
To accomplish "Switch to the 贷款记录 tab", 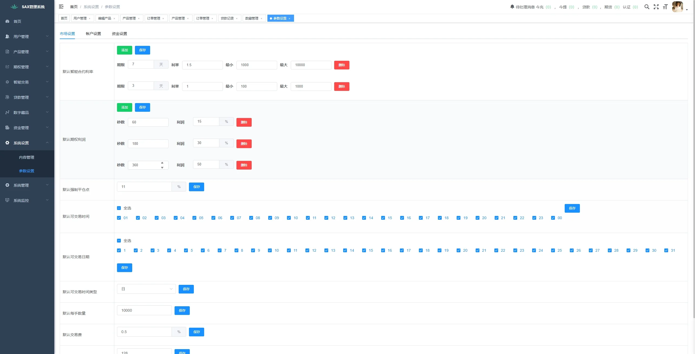I will [x=227, y=18].
